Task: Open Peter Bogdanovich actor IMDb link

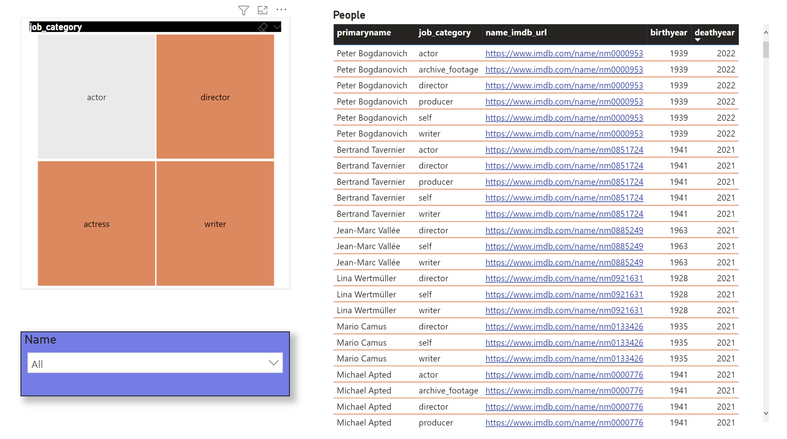Action: [x=564, y=54]
